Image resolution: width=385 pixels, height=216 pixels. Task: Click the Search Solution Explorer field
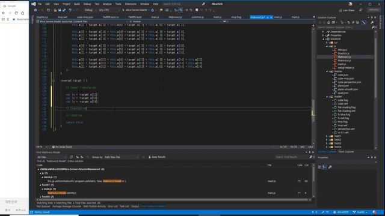tap(344, 27)
